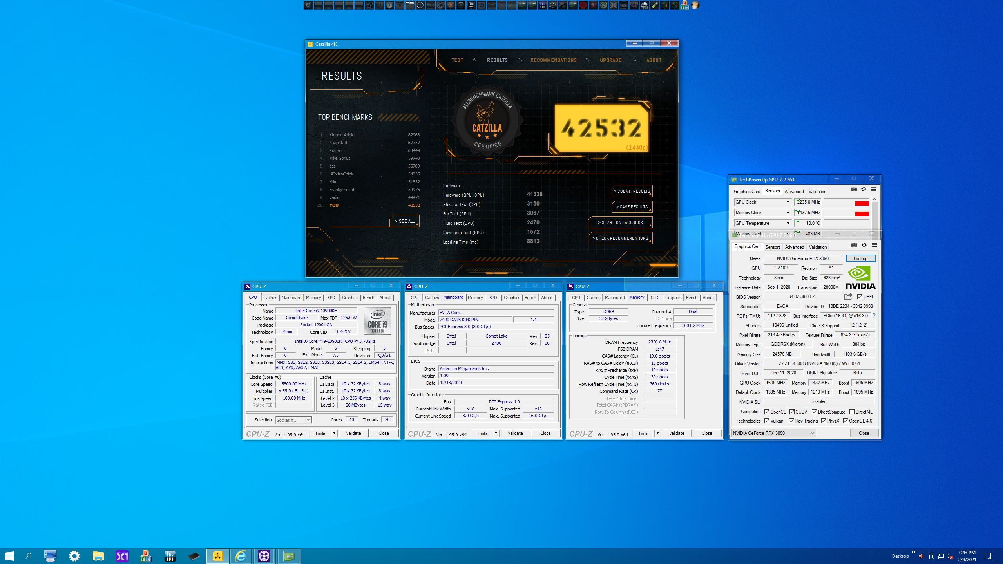Screen dimensions: 1003x564
Task: Toggle the Vulkan checkbox
Action: pyautogui.click(x=767, y=421)
